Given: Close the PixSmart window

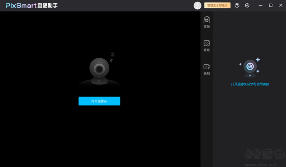Looking at the screenshot, I should tap(280, 5).
